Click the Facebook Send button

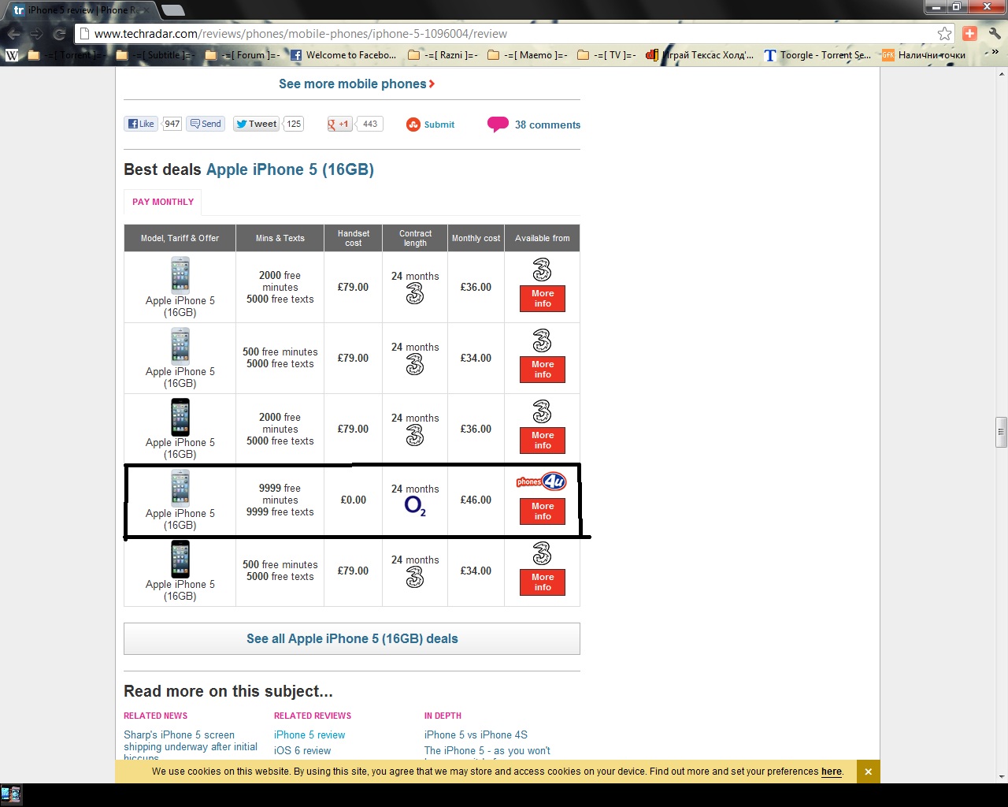(206, 124)
